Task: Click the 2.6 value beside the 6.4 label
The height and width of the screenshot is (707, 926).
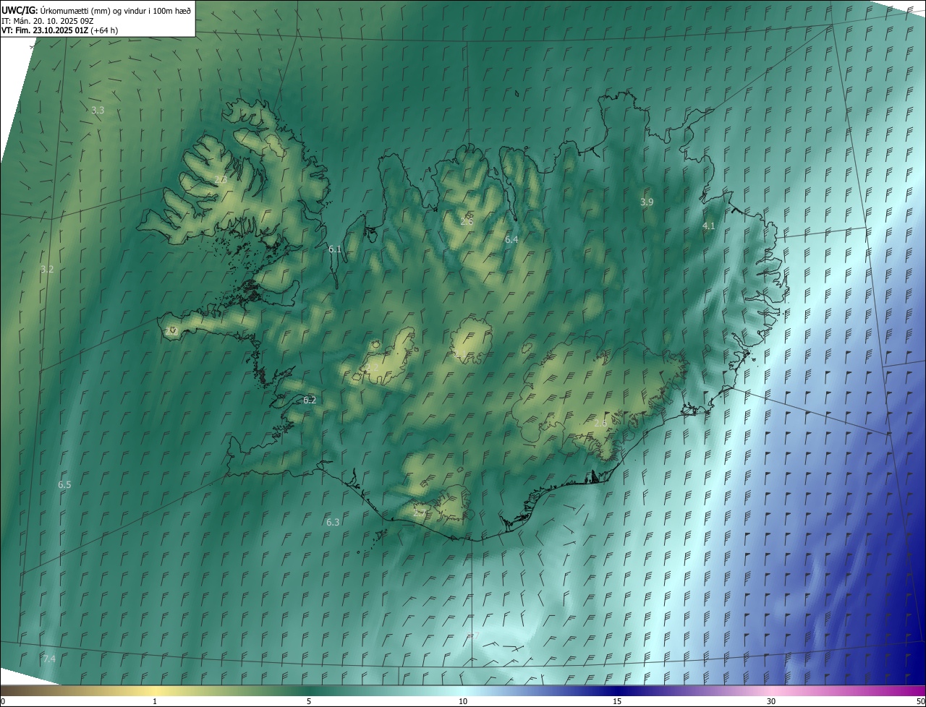Action: pos(467,221)
